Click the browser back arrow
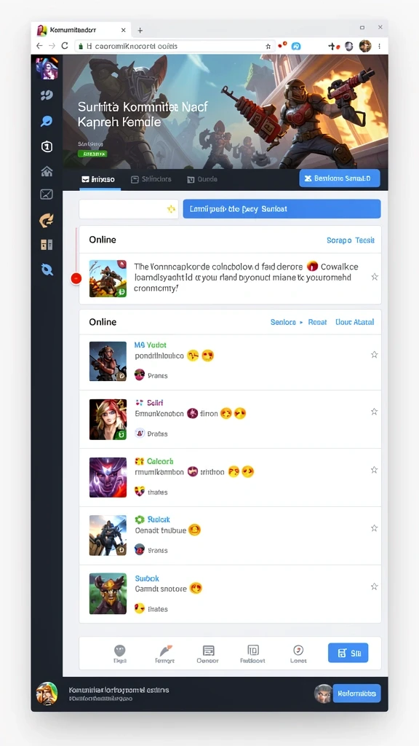 (39, 46)
